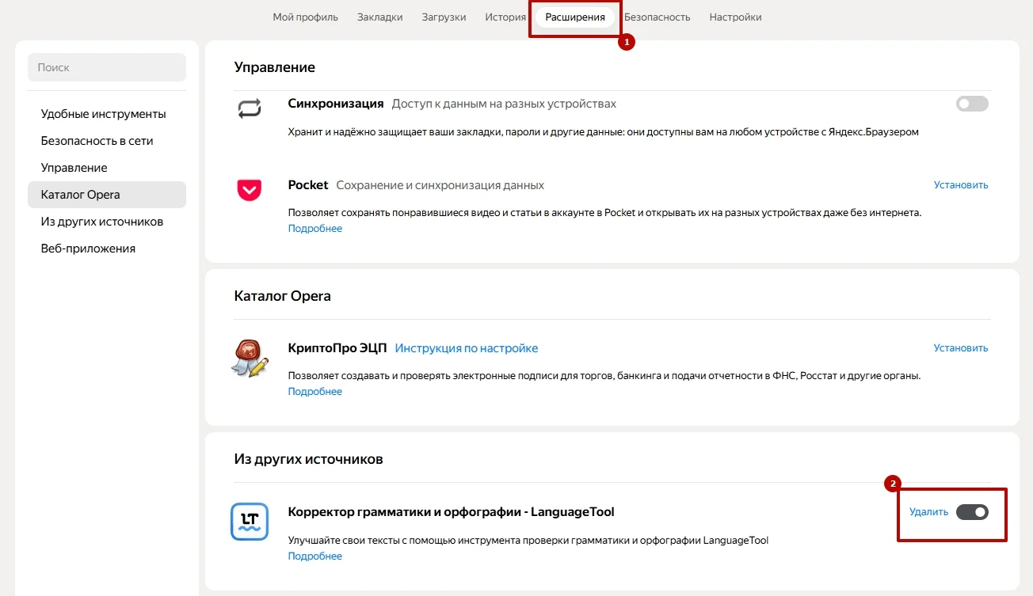Click Подробнее under the Pocket description

pyautogui.click(x=315, y=229)
